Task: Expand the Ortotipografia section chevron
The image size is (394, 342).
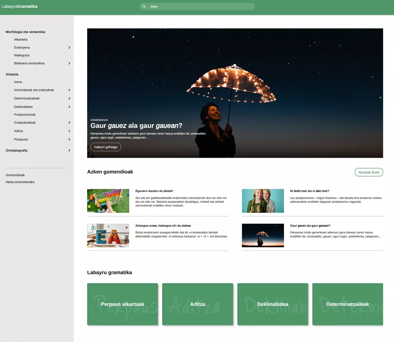Action: click(x=69, y=150)
